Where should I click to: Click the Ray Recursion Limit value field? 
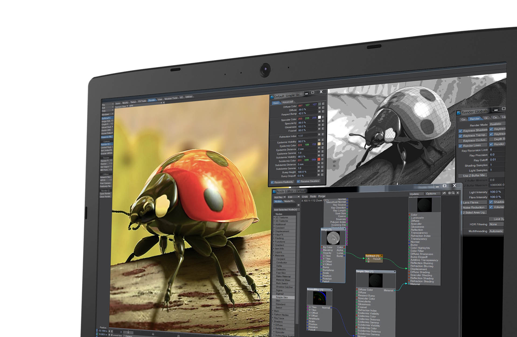click(x=497, y=150)
